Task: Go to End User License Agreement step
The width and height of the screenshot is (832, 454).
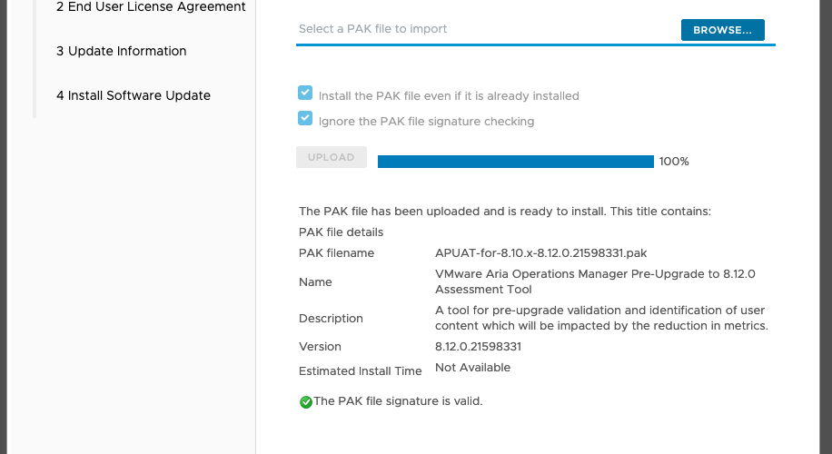Action: click(151, 7)
